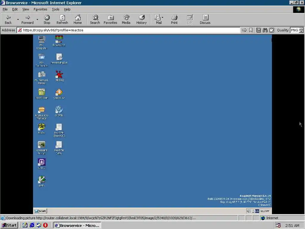305x229 pixels.
Task: Select My Computer on the ReactOS desktop
Action: pyautogui.click(x=41, y=42)
